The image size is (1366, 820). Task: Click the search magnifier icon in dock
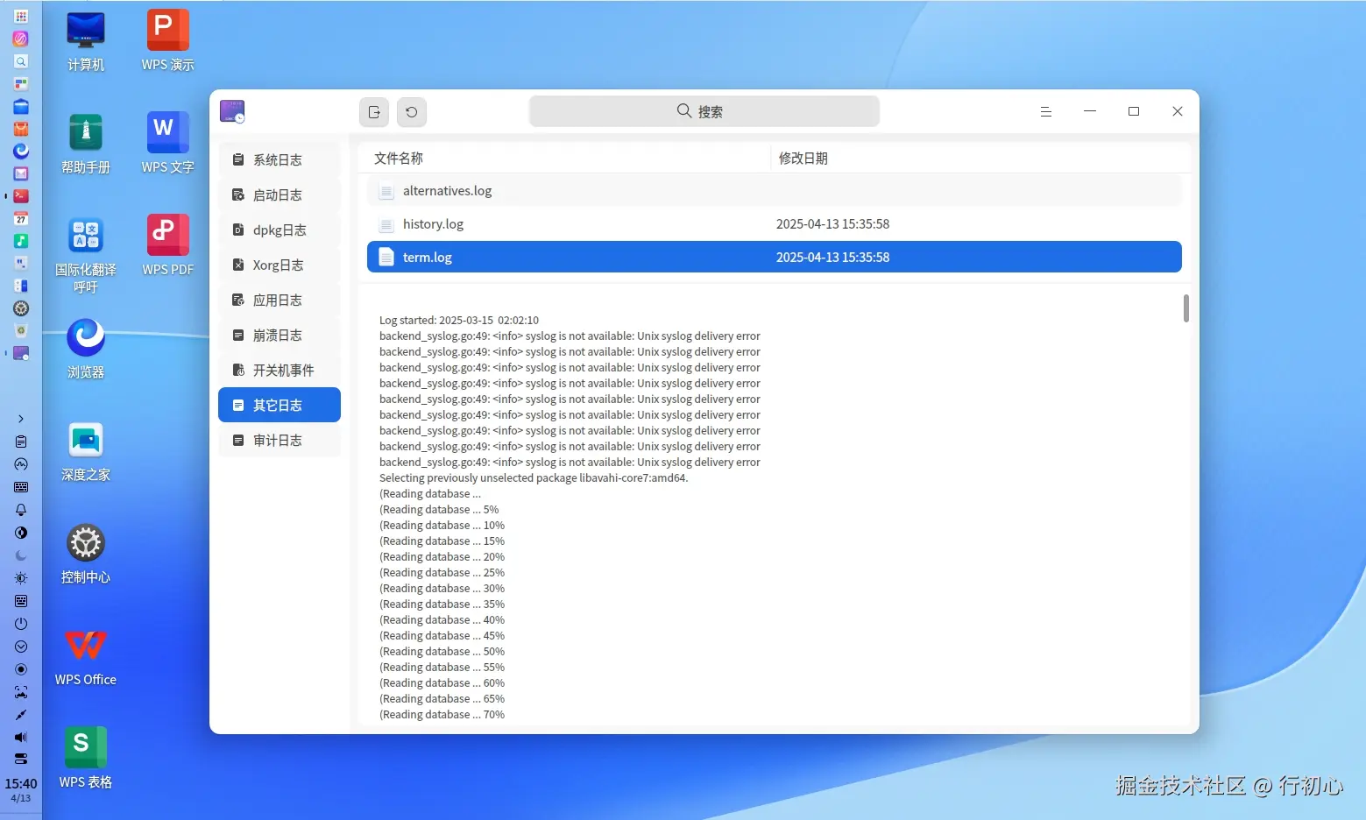21,61
